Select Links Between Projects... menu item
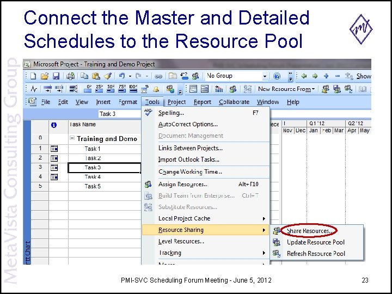 (206, 148)
